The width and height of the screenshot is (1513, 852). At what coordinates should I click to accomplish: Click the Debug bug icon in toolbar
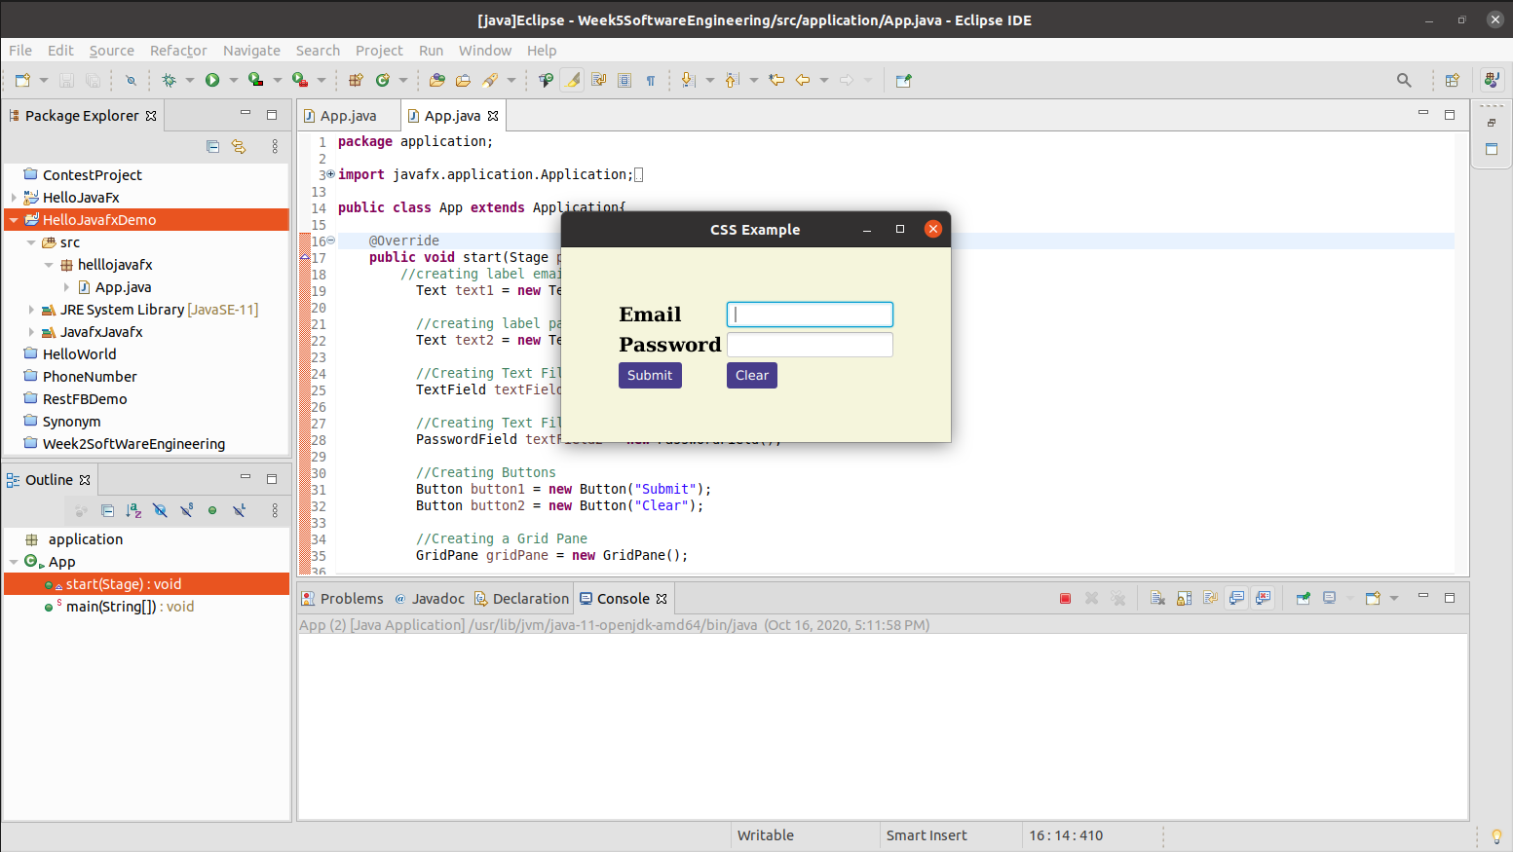pos(169,80)
